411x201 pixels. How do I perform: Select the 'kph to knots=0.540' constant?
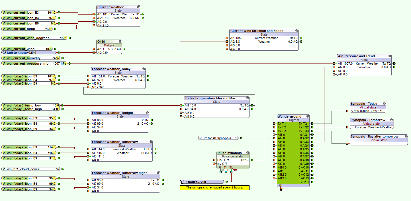(28, 53)
